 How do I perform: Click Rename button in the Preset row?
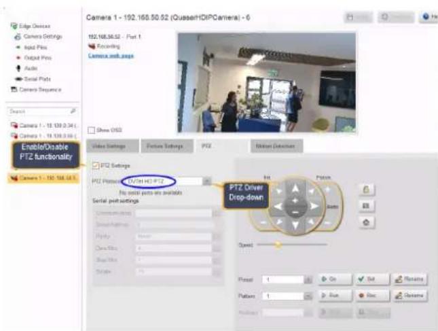click(x=409, y=279)
